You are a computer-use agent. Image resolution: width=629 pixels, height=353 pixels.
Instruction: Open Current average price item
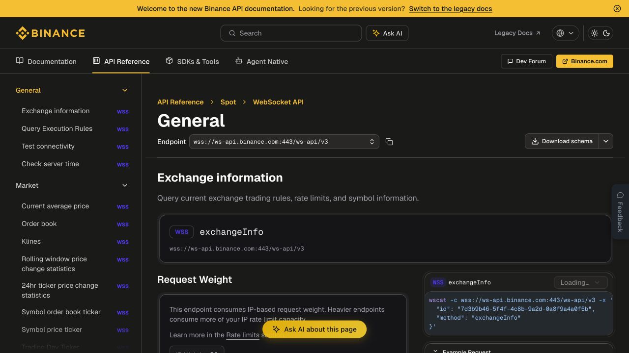[75, 206]
